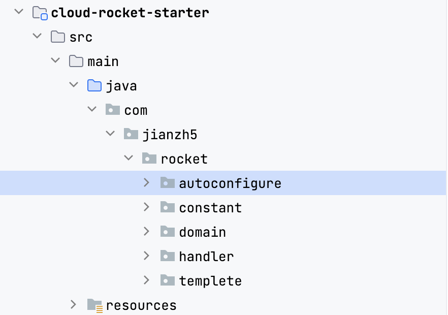448x315 pixels.
Task: Click the resources root folder icon
Action: [x=94, y=305]
